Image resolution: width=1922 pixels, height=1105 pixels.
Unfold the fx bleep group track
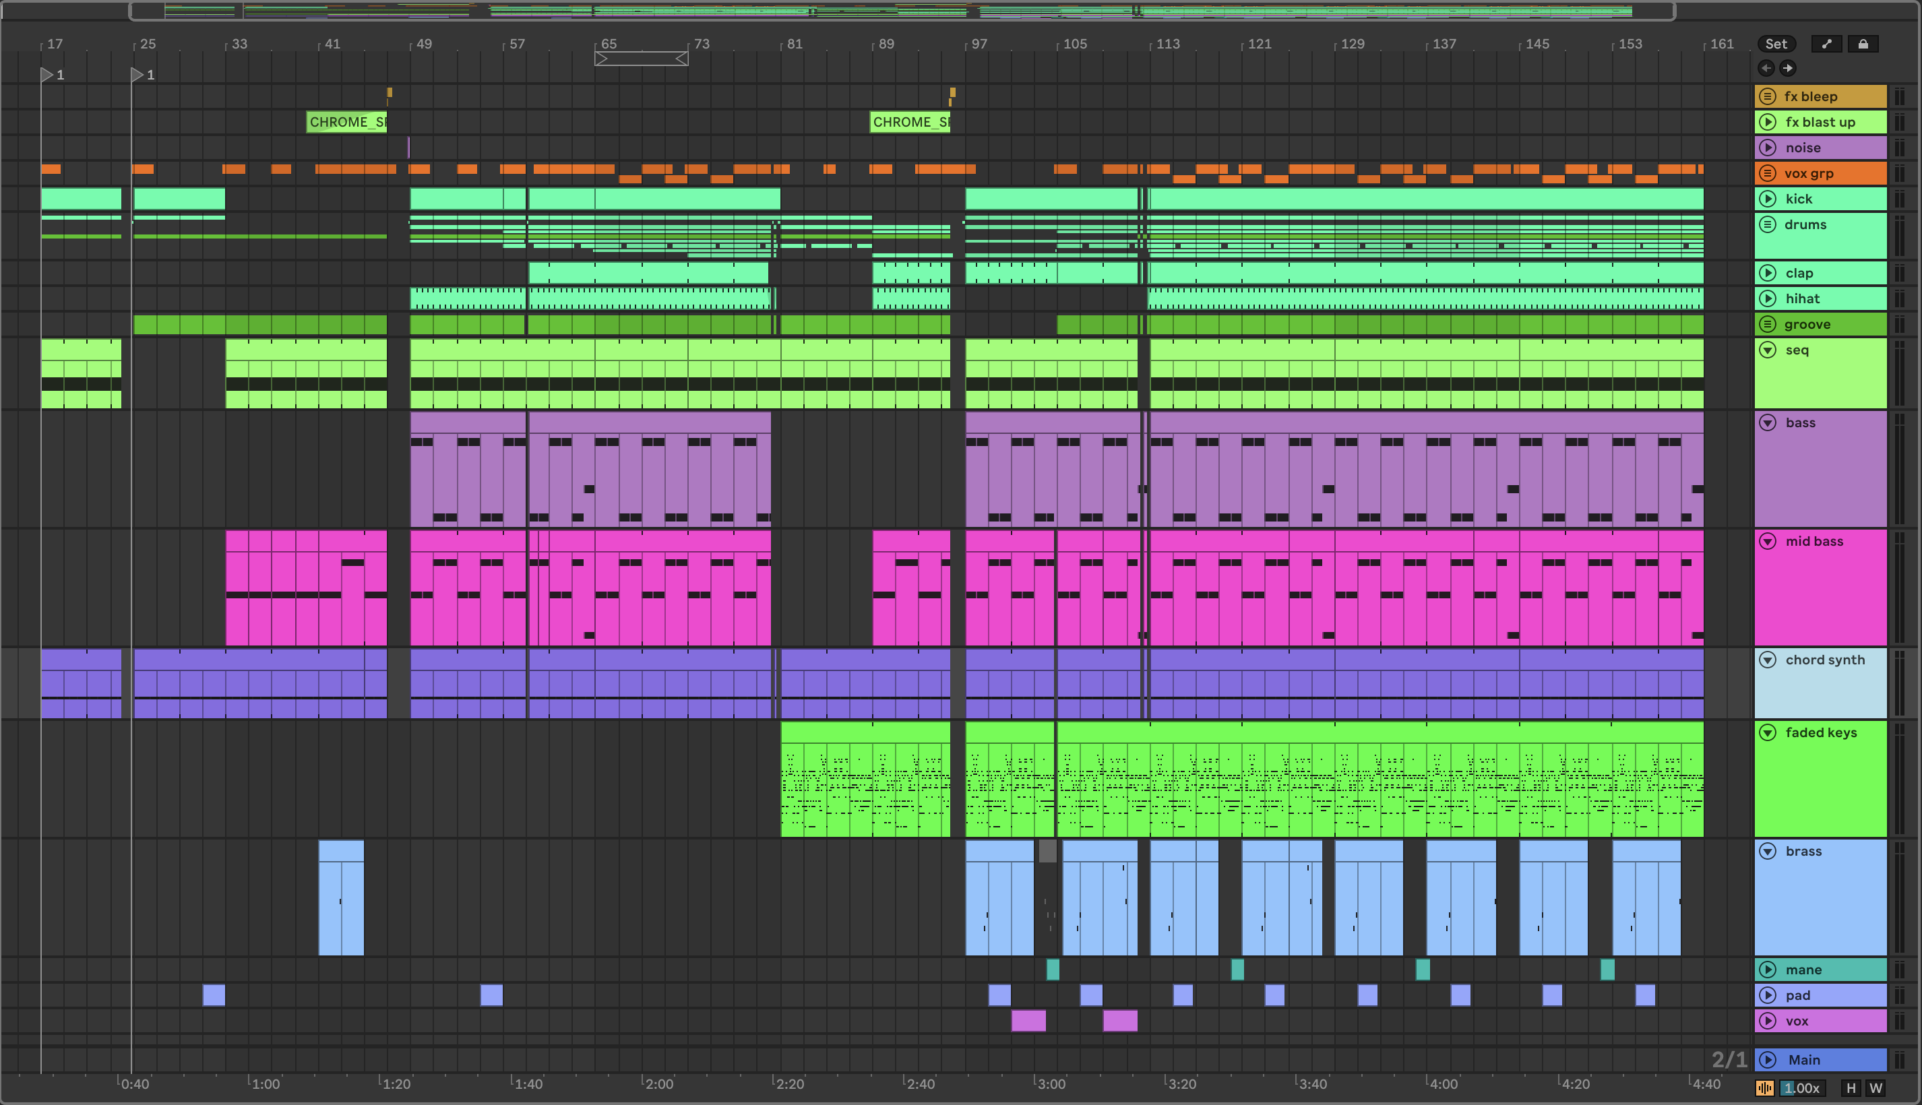pos(1767,96)
